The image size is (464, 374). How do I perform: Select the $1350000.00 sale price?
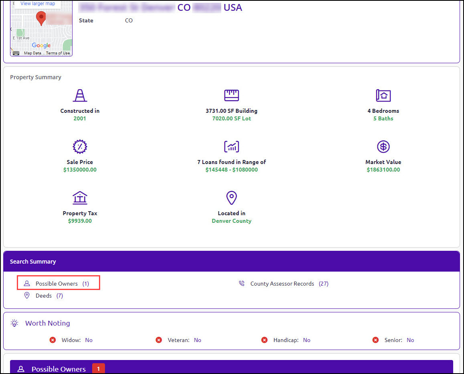[x=80, y=170]
